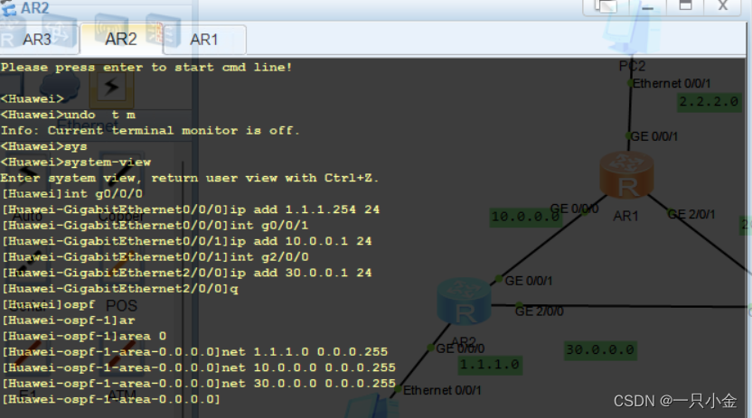This screenshot has width=752, height=418.
Task: Click the 'ip add 30.0.0.1 24' line
Action: [x=187, y=273]
